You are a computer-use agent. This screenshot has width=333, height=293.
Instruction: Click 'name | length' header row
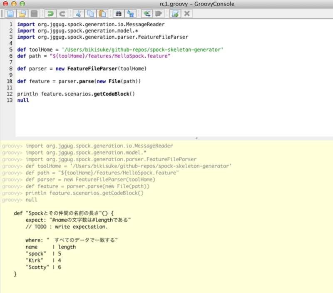pyautogui.click(x=51, y=247)
